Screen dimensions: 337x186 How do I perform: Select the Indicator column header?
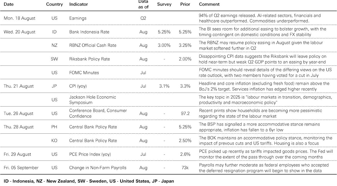(x=78, y=4)
